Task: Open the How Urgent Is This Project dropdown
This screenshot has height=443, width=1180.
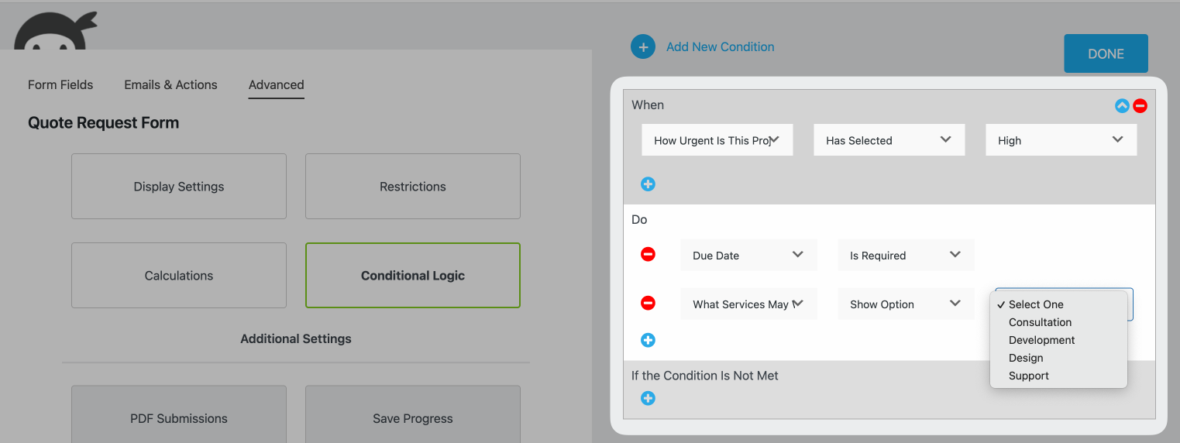Action: [717, 140]
